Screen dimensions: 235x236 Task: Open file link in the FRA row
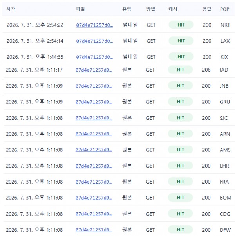click(x=94, y=182)
